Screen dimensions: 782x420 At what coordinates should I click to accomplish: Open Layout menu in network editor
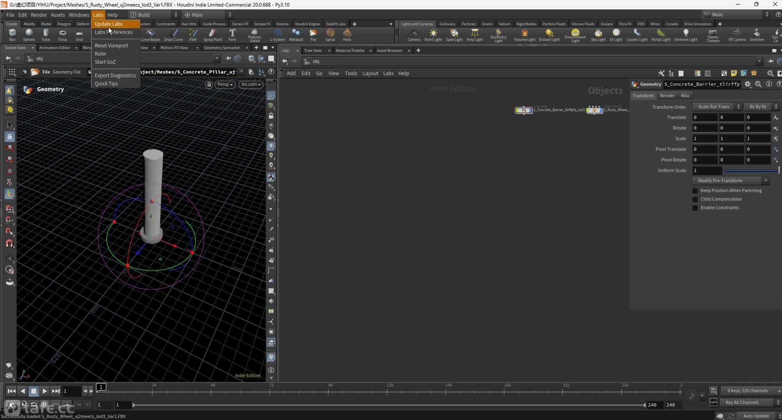370,73
